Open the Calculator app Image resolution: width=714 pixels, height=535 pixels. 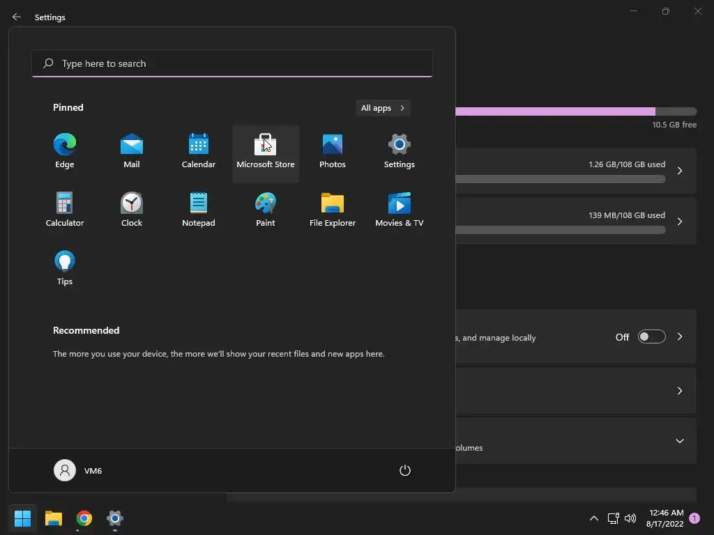coord(65,210)
